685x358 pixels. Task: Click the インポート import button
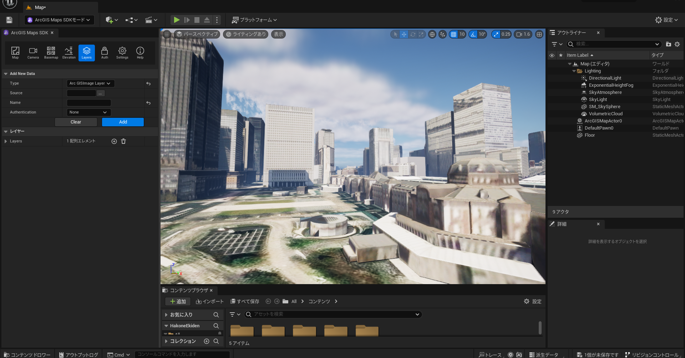coord(210,302)
